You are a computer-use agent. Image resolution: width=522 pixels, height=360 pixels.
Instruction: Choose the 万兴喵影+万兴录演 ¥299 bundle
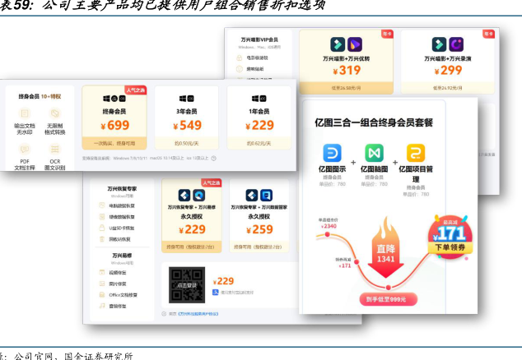[x=448, y=62]
